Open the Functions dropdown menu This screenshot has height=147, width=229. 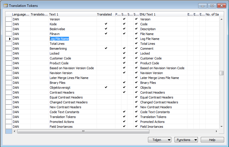coord(186,140)
